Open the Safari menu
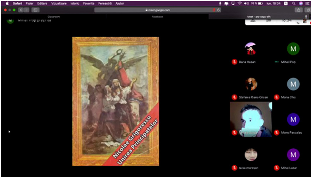Viewport: 311px width, 177px height. coord(17,4)
